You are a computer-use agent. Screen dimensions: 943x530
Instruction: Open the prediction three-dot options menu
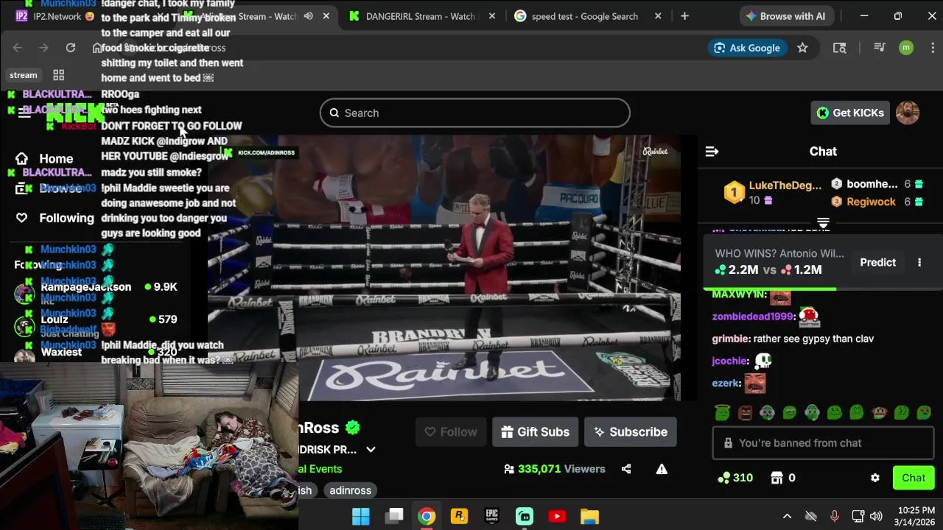click(x=919, y=262)
